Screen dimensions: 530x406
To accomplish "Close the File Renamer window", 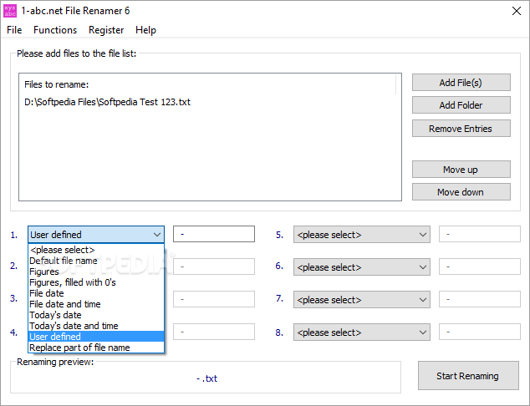I will click(516, 11).
